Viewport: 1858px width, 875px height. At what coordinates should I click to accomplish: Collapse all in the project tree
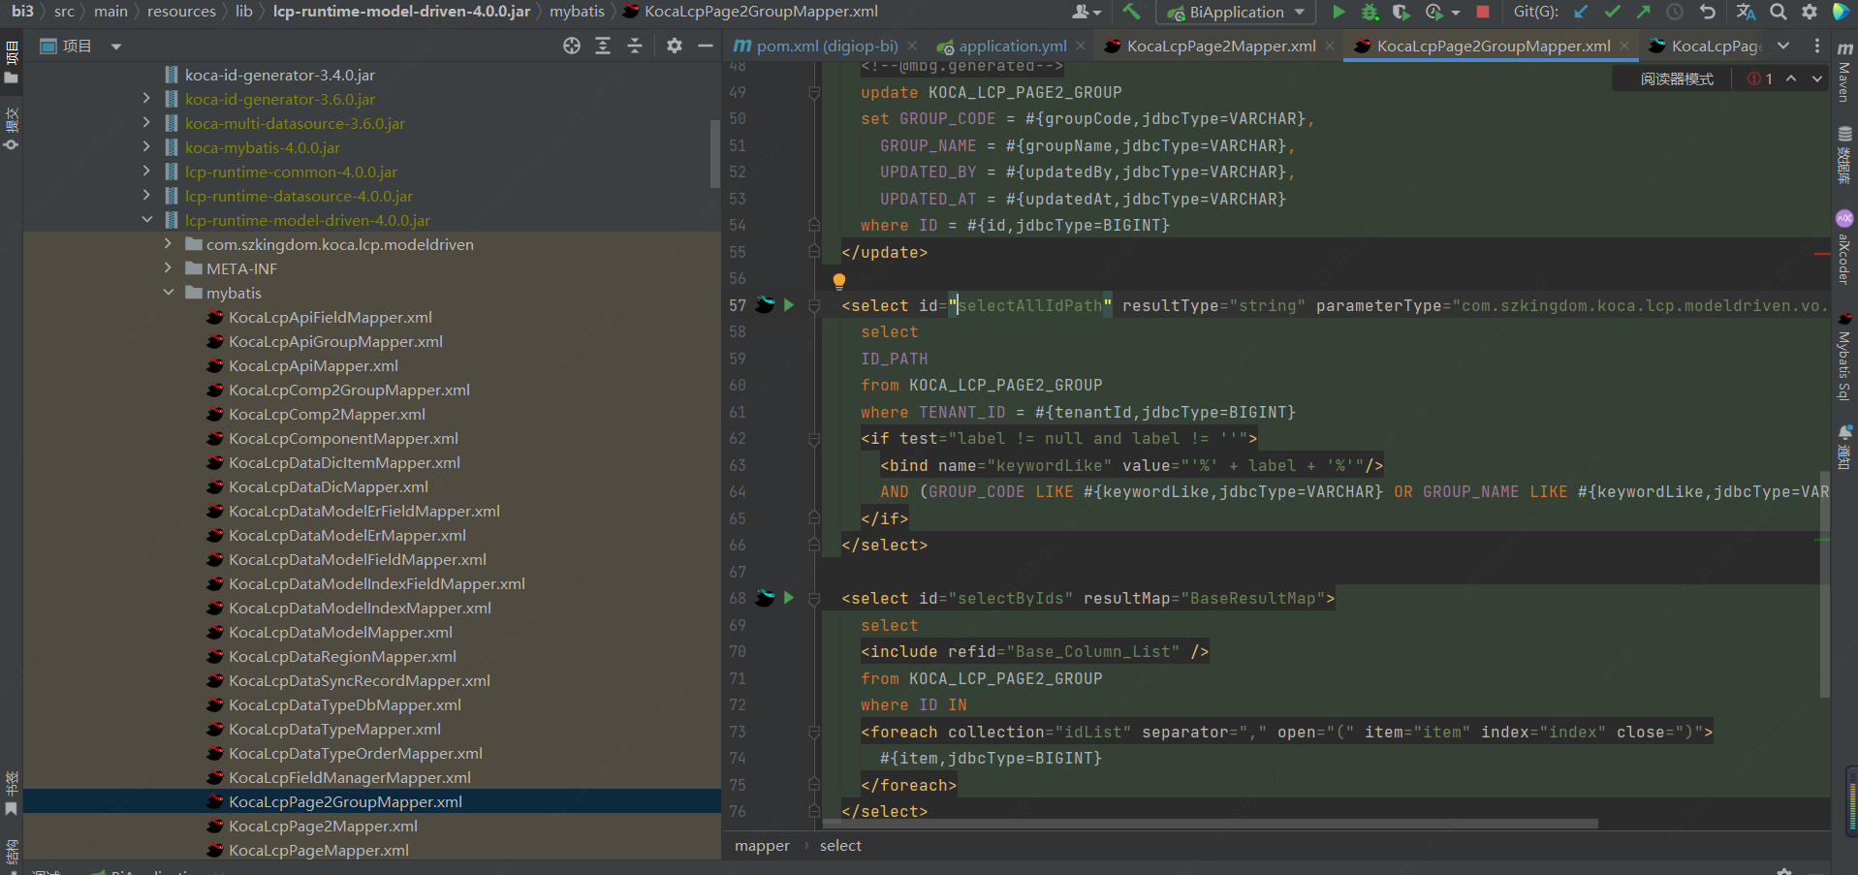coord(634,46)
